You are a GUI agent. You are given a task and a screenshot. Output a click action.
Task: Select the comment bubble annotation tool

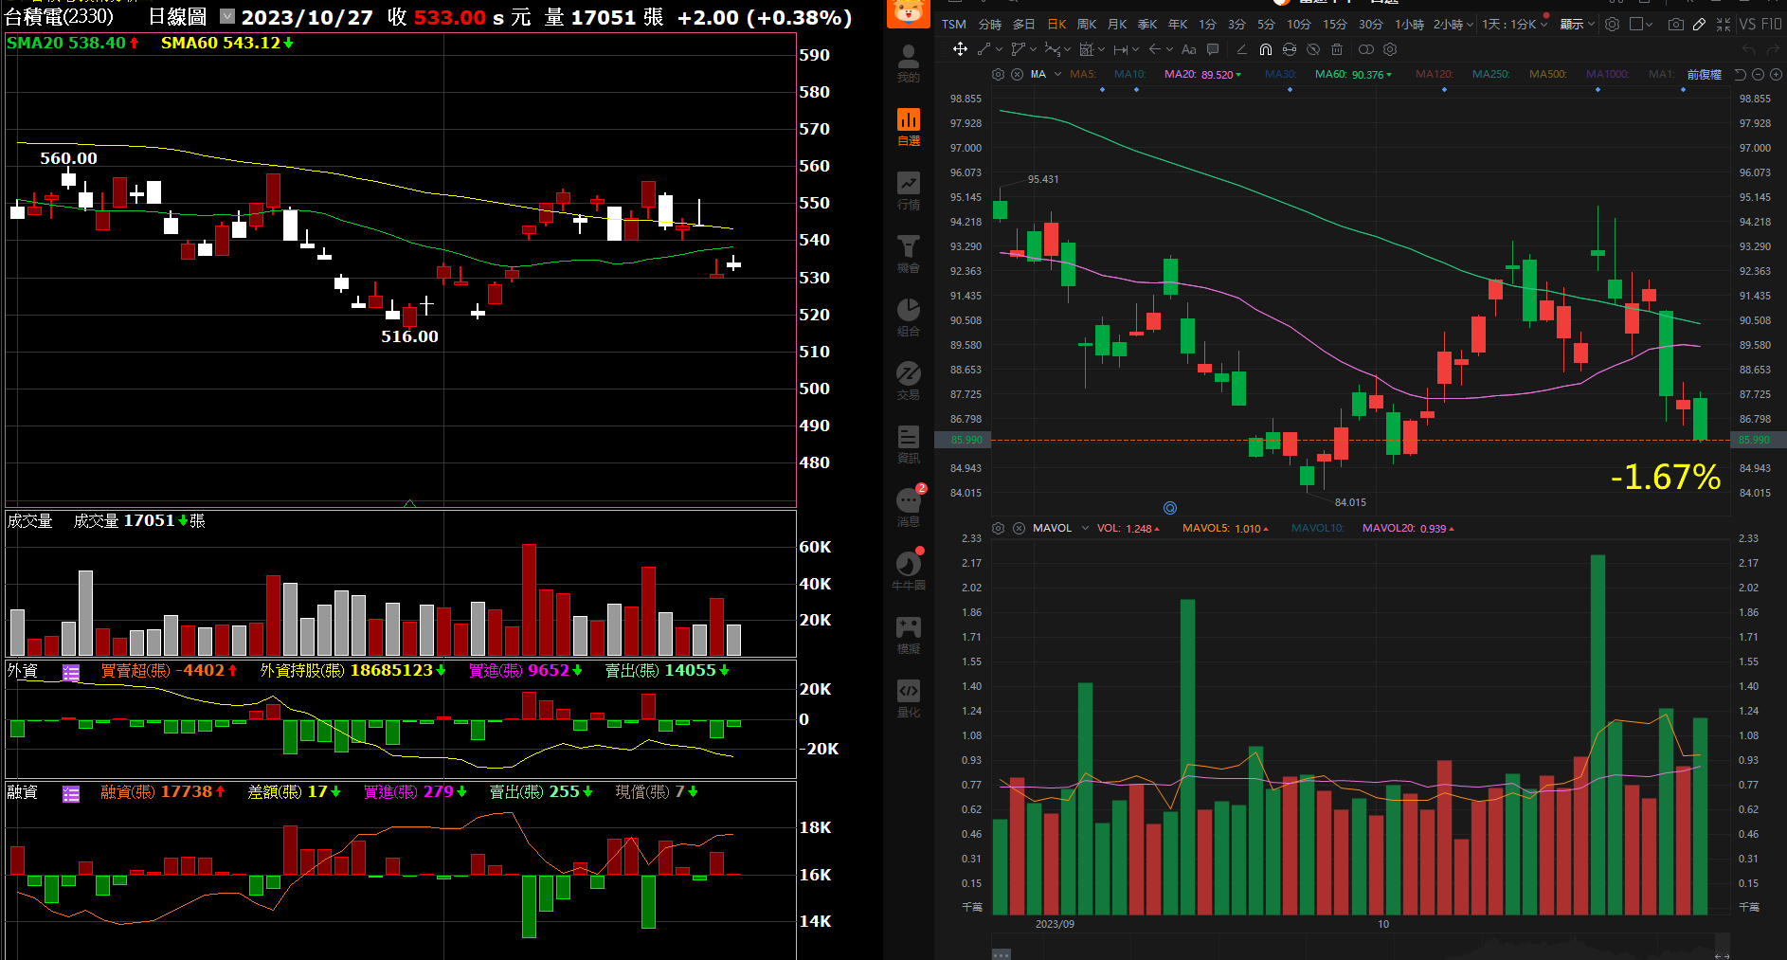click(1213, 49)
